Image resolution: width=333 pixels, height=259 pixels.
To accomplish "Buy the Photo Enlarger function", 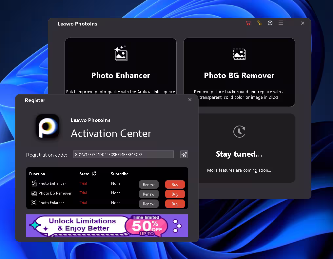I will point(175,204).
